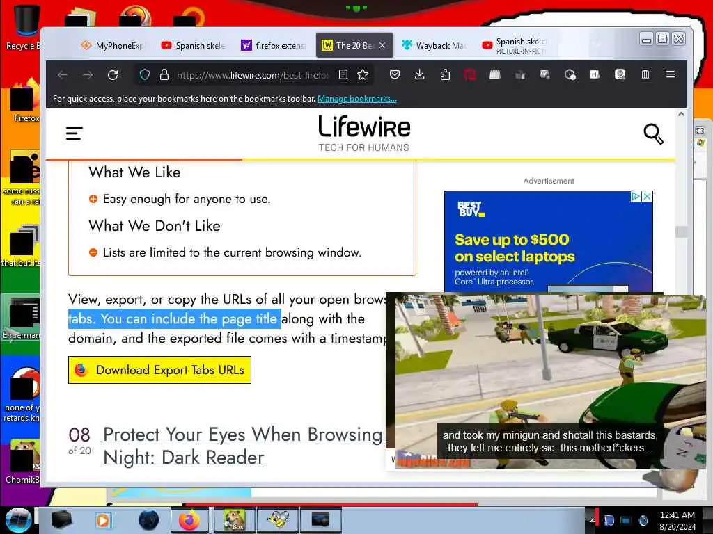
Task: Select the Enderman desktop icon
Action: click(x=21, y=318)
